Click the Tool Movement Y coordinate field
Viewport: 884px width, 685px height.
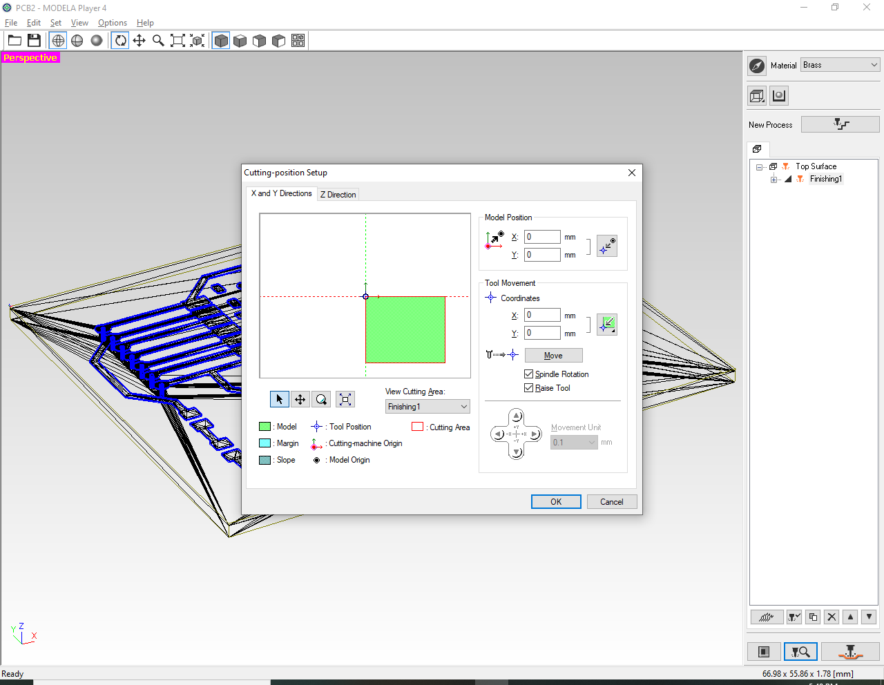point(542,333)
